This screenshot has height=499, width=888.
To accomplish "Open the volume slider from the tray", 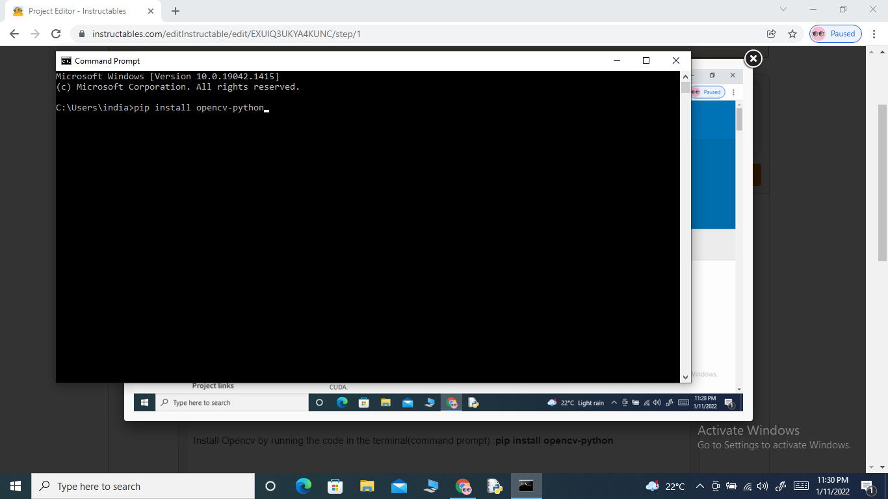I will pos(763,486).
